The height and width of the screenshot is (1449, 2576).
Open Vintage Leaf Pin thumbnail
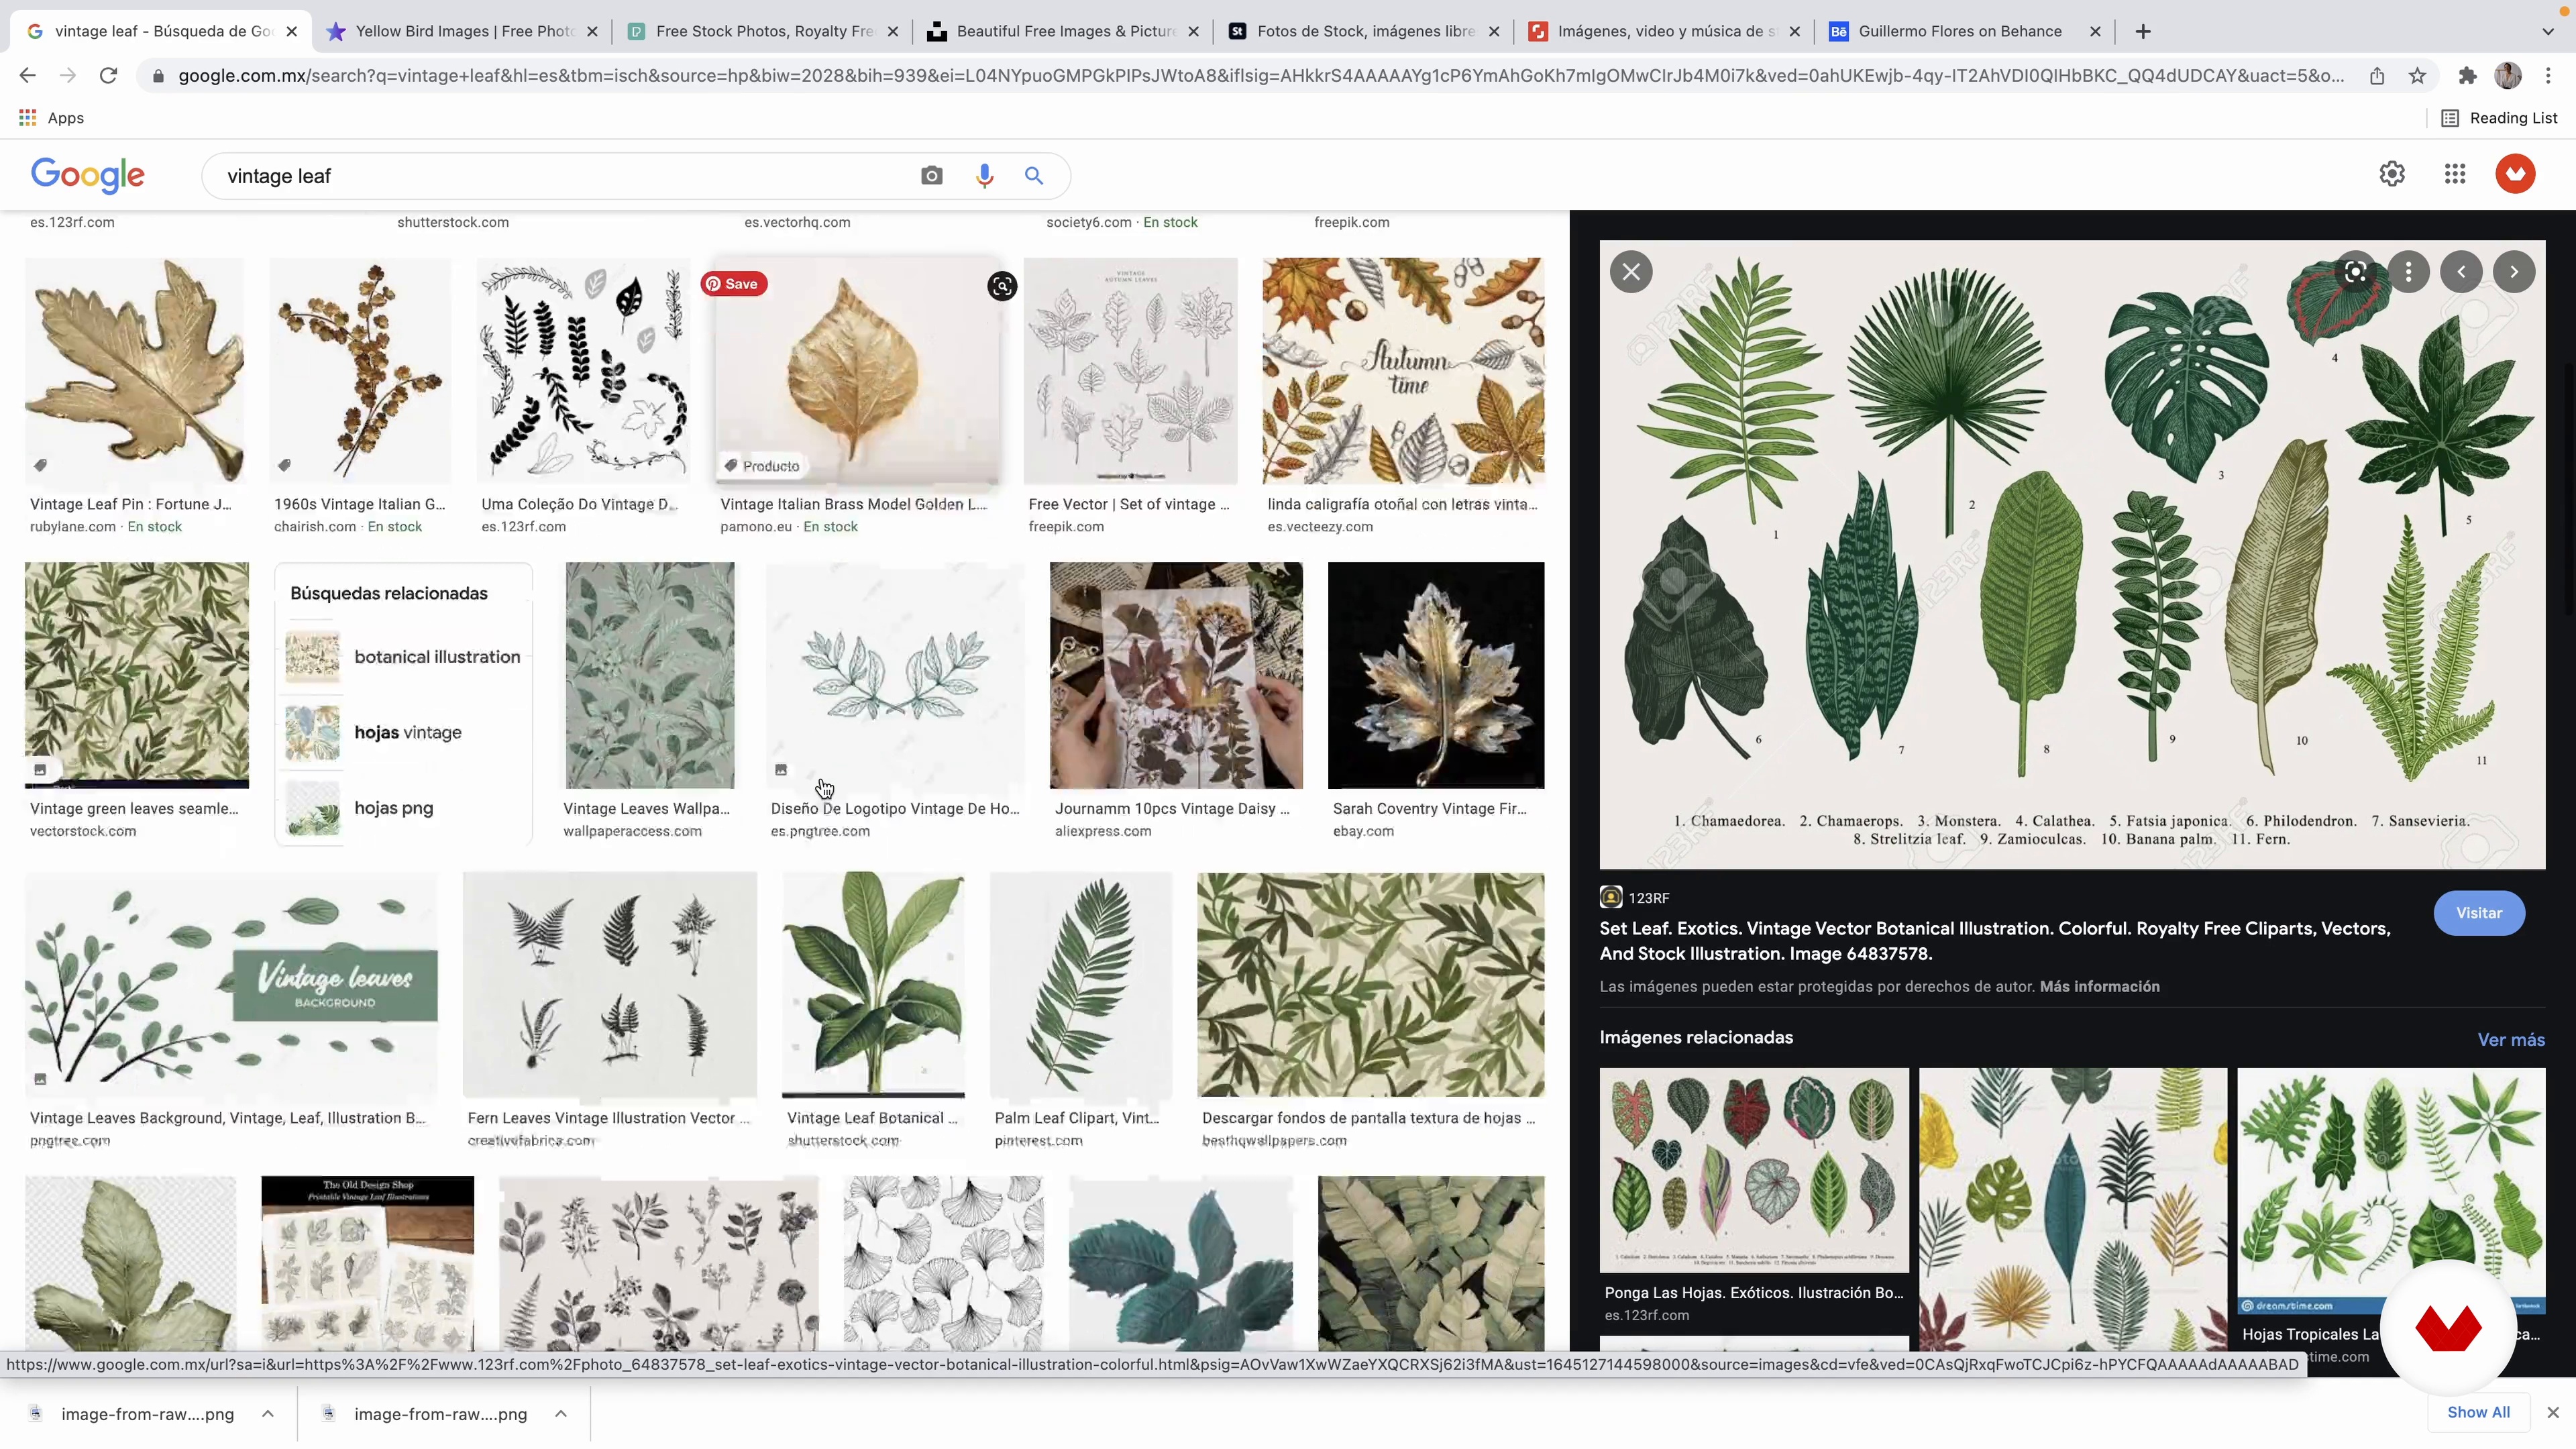[x=134, y=371]
